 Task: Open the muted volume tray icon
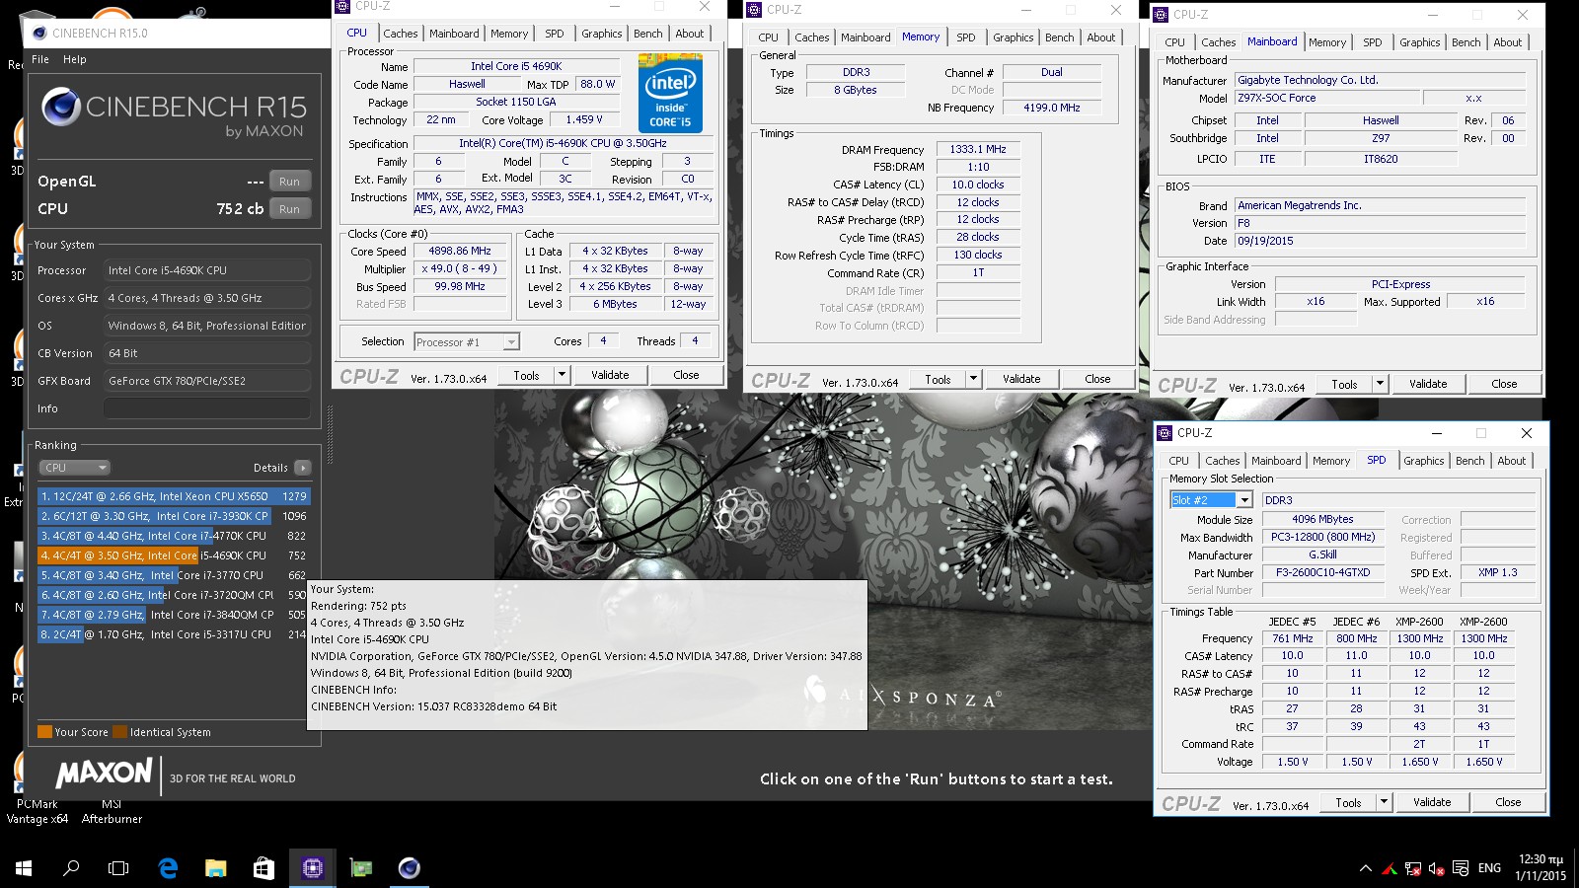click(1436, 869)
